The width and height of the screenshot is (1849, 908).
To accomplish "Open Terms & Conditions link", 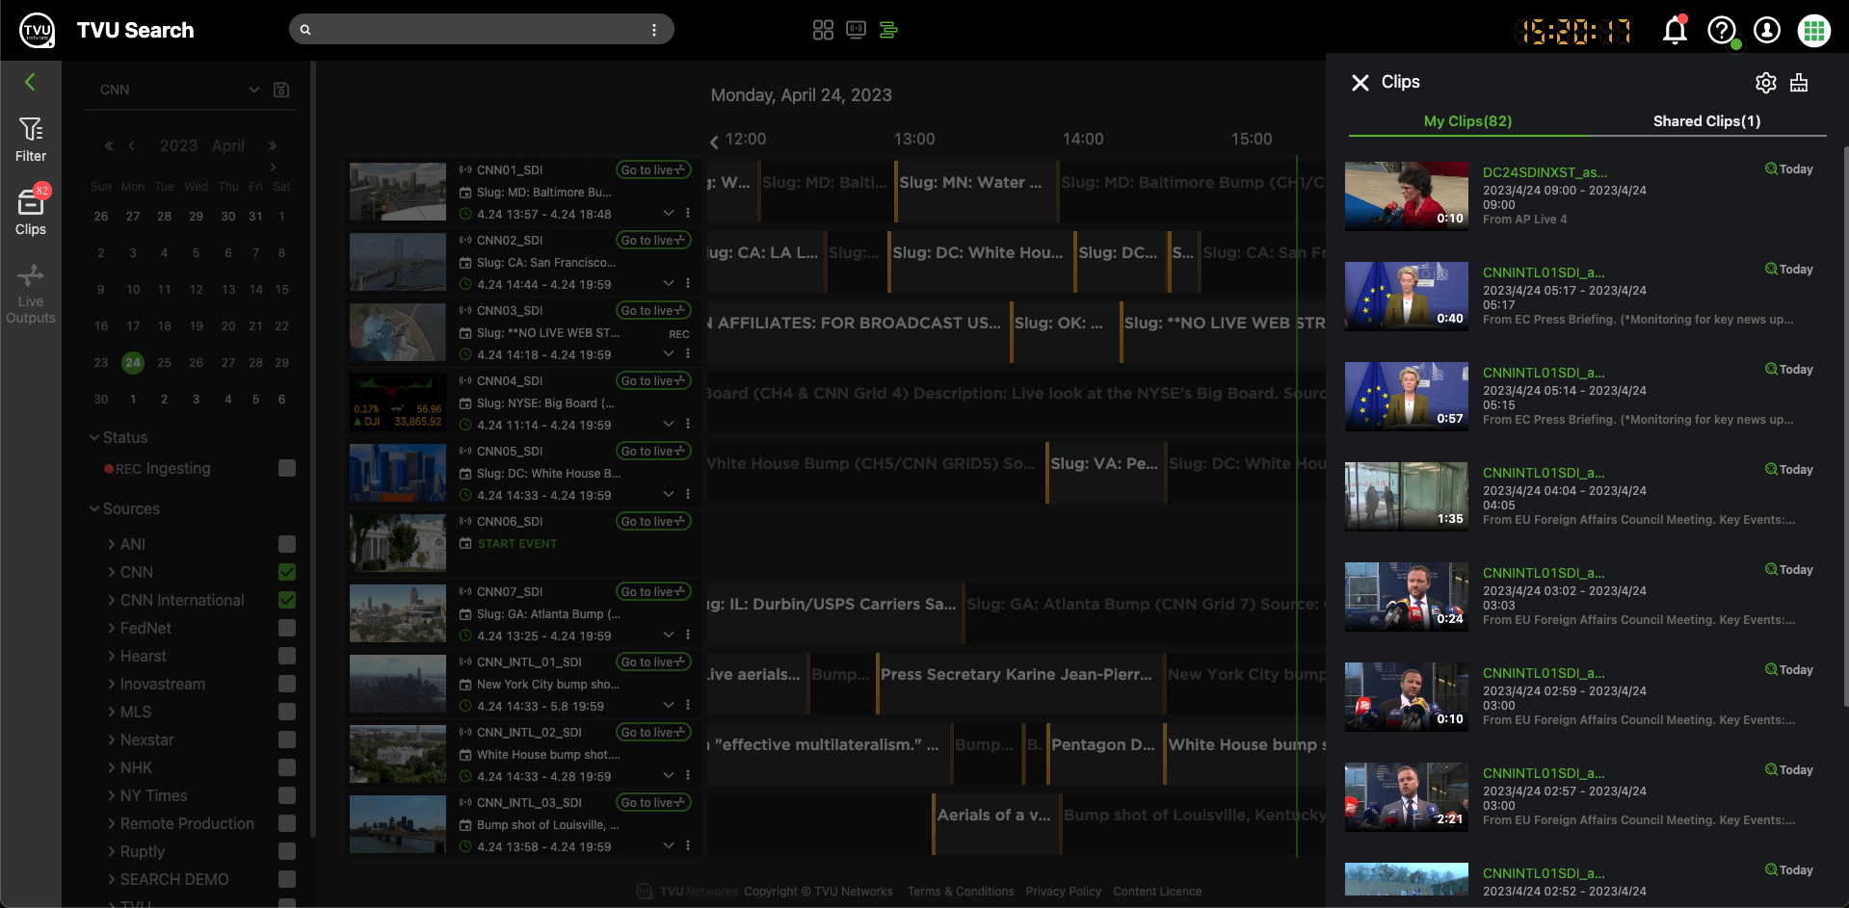I will click(x=961, y=892).
